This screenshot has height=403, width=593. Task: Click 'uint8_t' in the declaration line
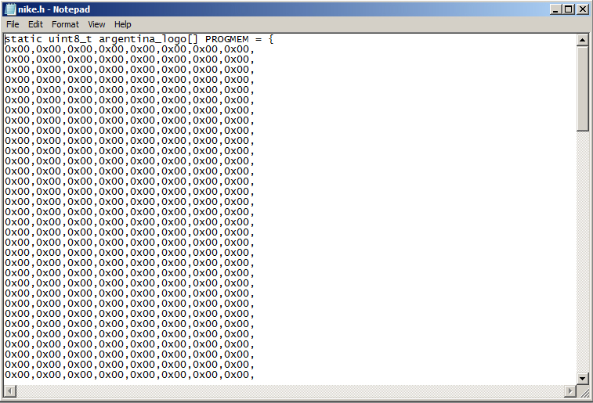(70, 39)
